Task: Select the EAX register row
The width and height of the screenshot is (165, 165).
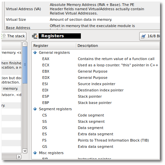Action: point(96,59)
